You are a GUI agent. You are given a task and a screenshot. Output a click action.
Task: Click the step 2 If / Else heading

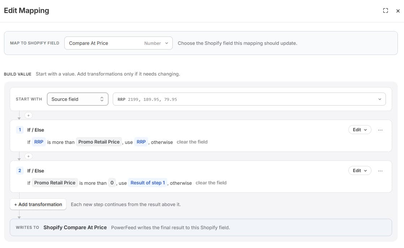pyautogui.click(x=35, y=171)
